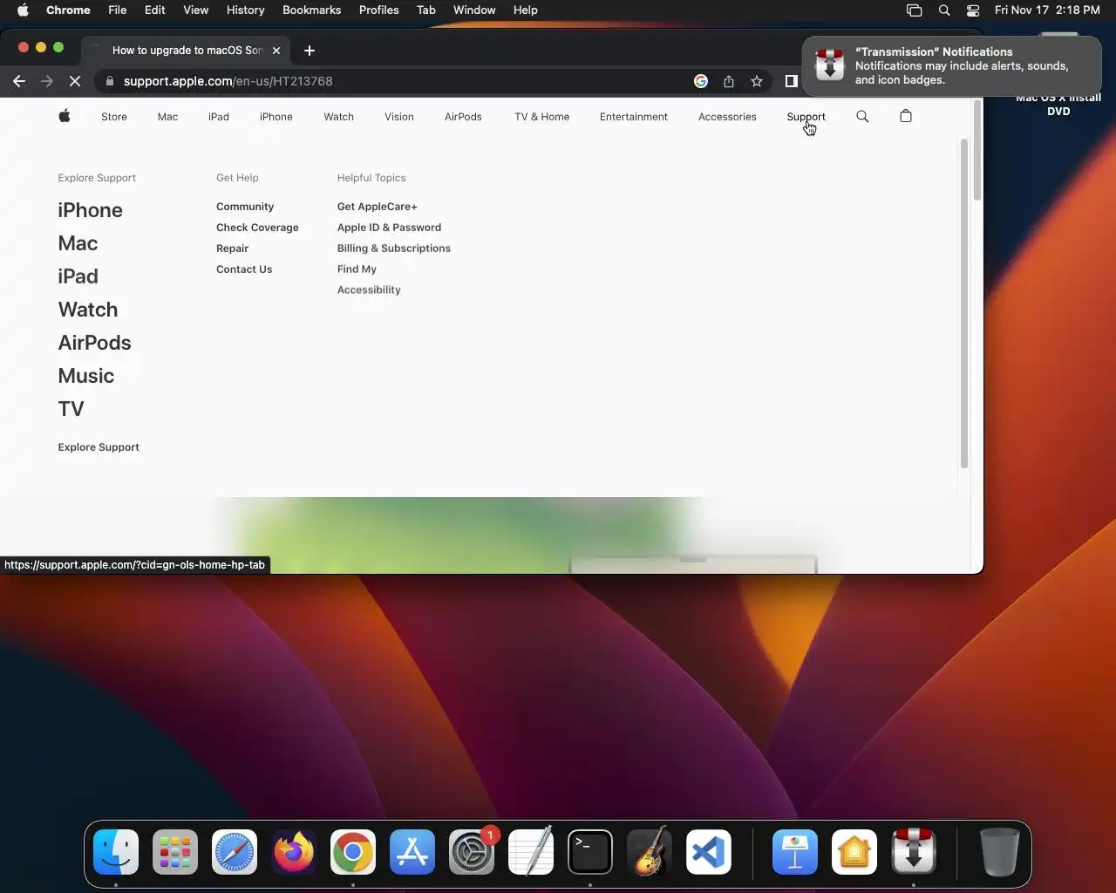The width and height of the screenshot is (1116, 893).
Task: Open Entertainment navigation item
Action: (x=634, y=117)
